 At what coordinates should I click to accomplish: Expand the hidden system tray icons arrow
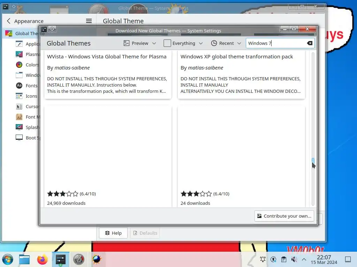pyautogui.click(x=304, y=259)
